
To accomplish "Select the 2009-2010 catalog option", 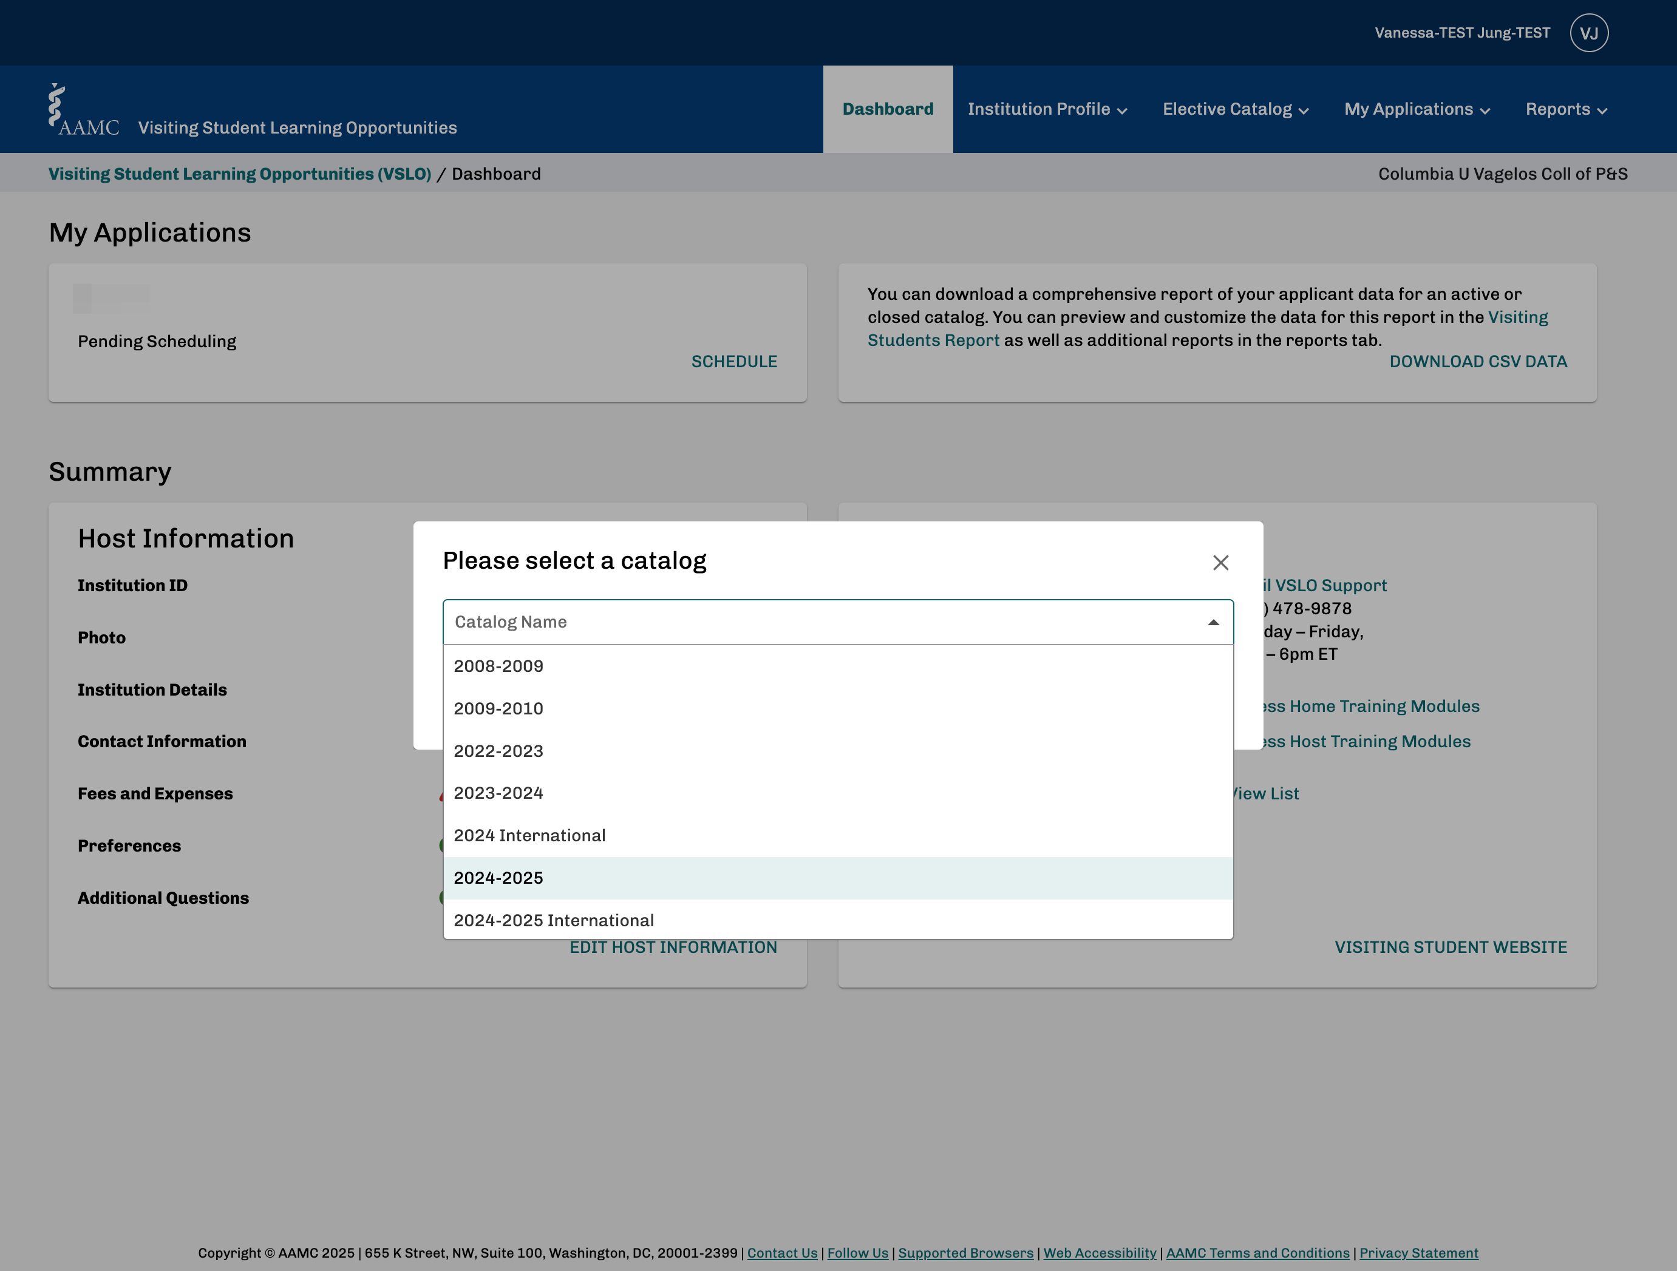I will pos(838,708).
